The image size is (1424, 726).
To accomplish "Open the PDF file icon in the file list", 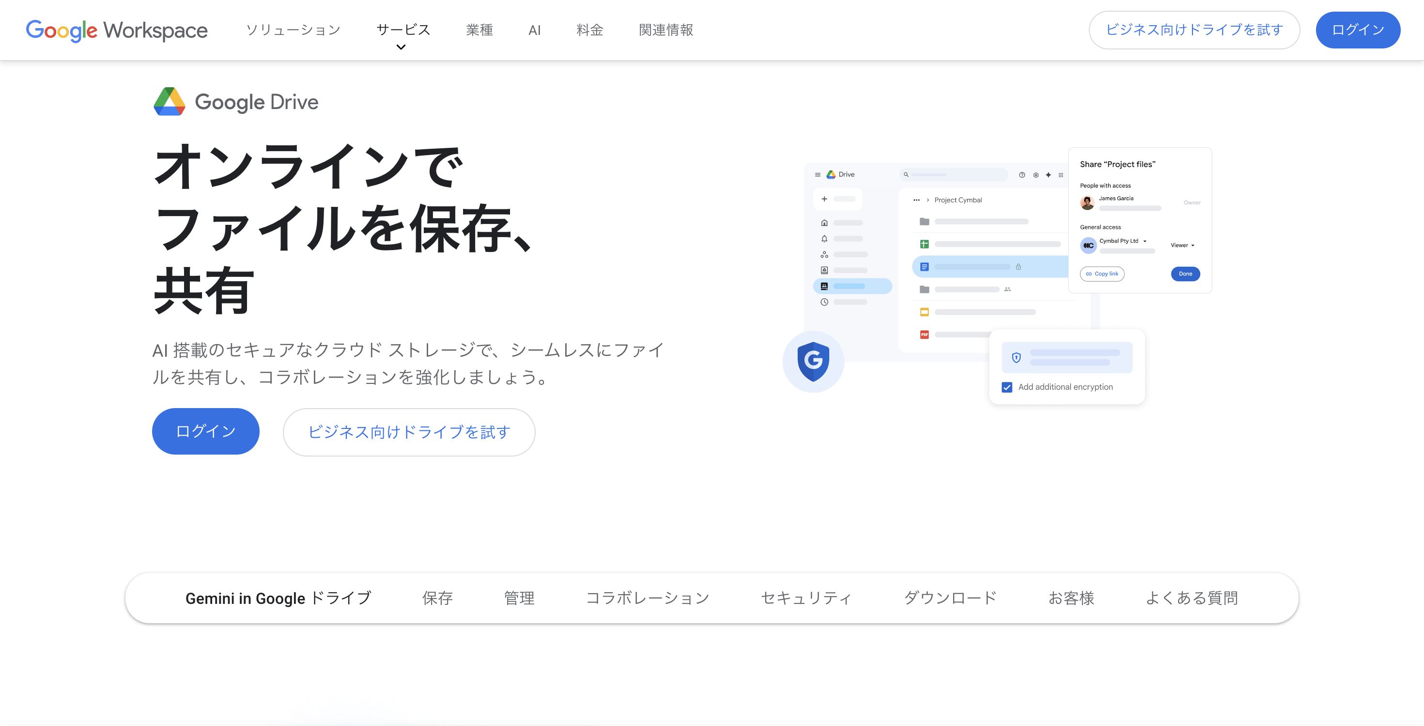I will click(x=925, y=334).
